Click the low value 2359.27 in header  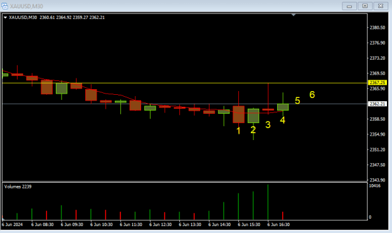click(80, 18)
